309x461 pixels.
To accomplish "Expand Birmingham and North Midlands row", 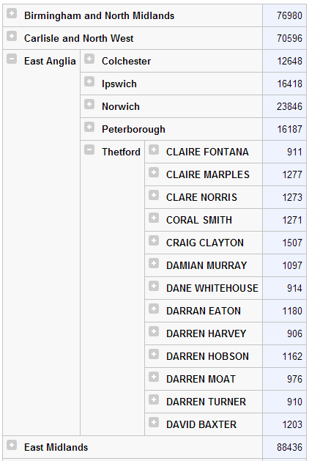I will point(12,13).
